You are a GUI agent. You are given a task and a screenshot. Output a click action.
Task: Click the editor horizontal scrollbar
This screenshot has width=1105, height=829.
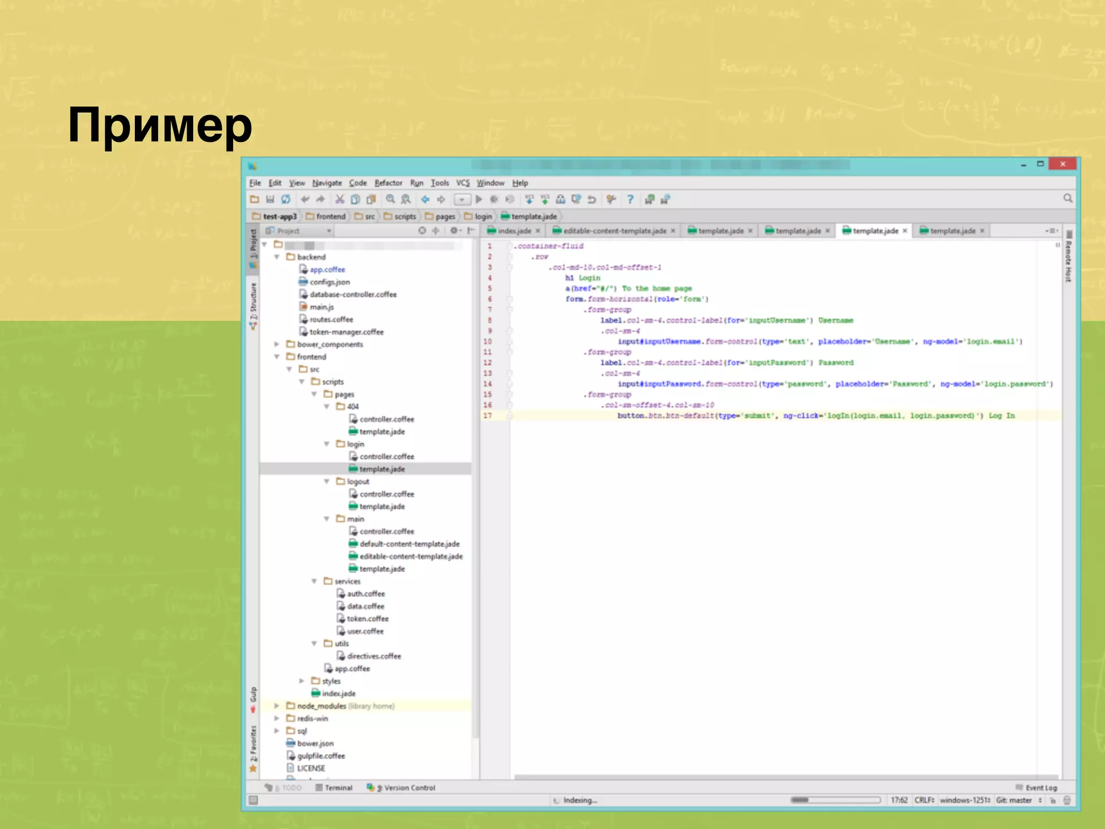[786, 777]
